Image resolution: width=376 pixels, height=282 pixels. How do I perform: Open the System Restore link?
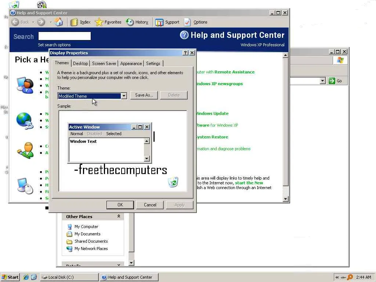point(212,137)
